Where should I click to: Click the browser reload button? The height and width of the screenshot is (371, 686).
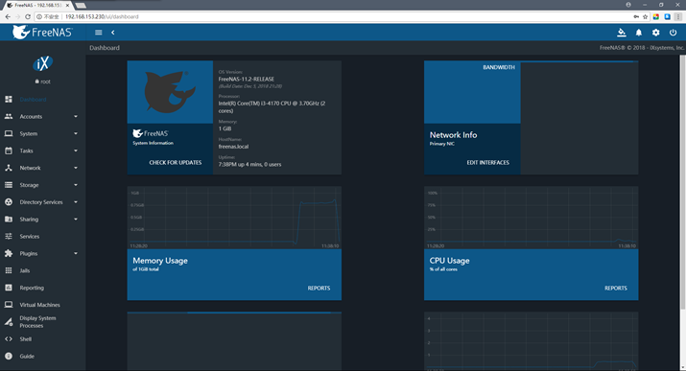coord(28,16)
